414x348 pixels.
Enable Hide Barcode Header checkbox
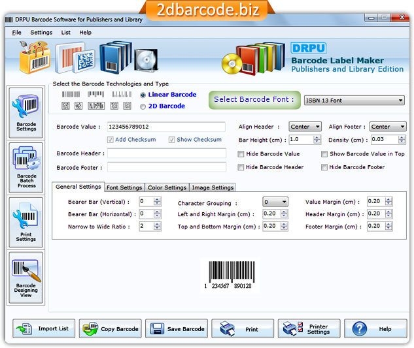point(241,167)
